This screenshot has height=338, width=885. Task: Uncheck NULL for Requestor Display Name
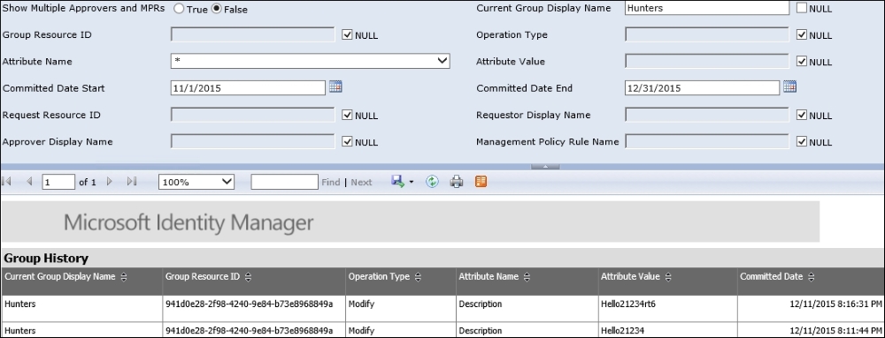802,116
